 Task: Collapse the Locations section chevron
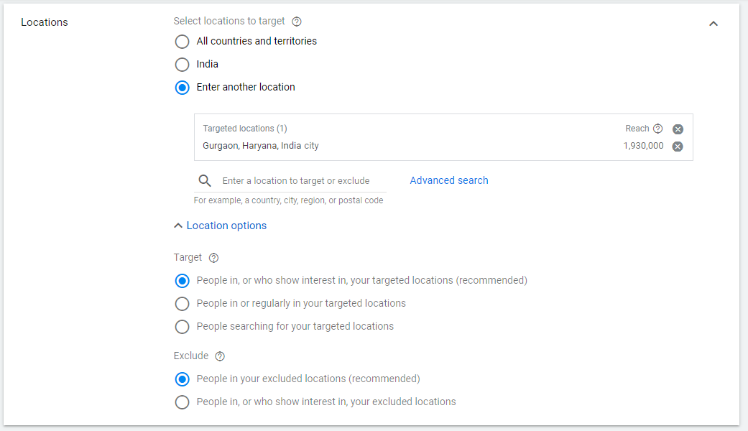(x=714, y=23)
